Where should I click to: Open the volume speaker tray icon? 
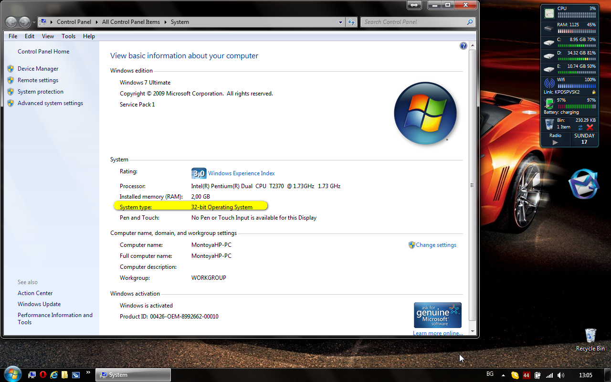(x=561, y=375)
